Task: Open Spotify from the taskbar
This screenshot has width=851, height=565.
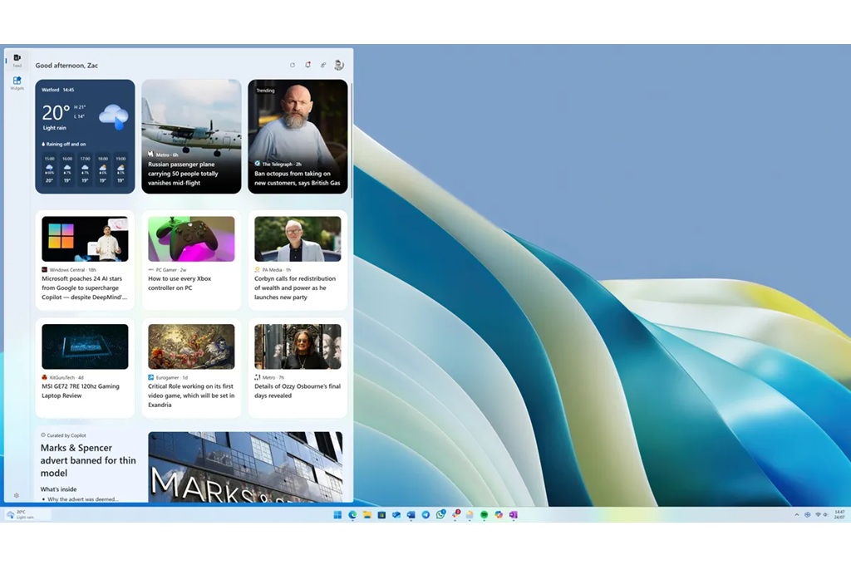Action: [485, 514]
